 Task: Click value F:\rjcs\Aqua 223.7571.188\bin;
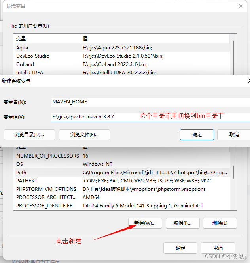117,48
